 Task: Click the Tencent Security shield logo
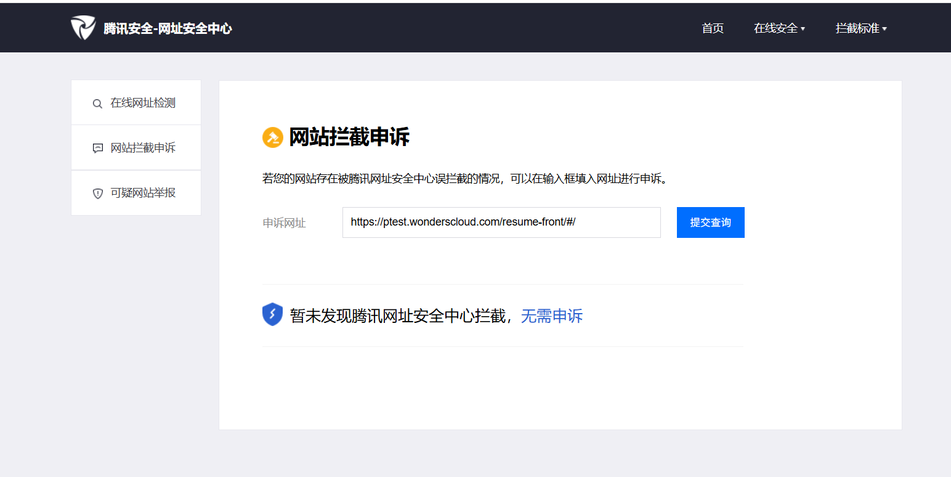tap(83, 28)
